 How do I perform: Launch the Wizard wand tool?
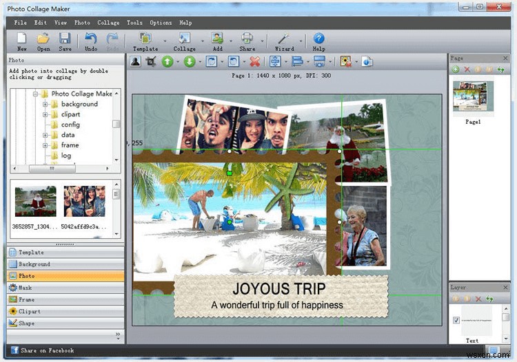pyautogui.click(x=283, y=39)
